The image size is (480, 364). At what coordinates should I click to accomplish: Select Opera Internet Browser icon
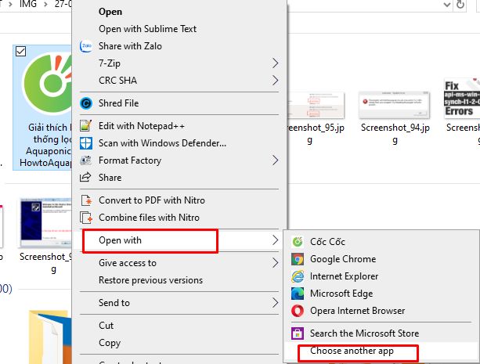(x=298, y=311)
